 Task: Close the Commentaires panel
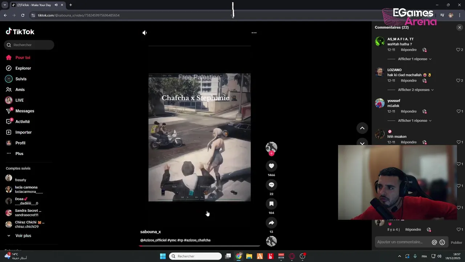click(460, 27)
